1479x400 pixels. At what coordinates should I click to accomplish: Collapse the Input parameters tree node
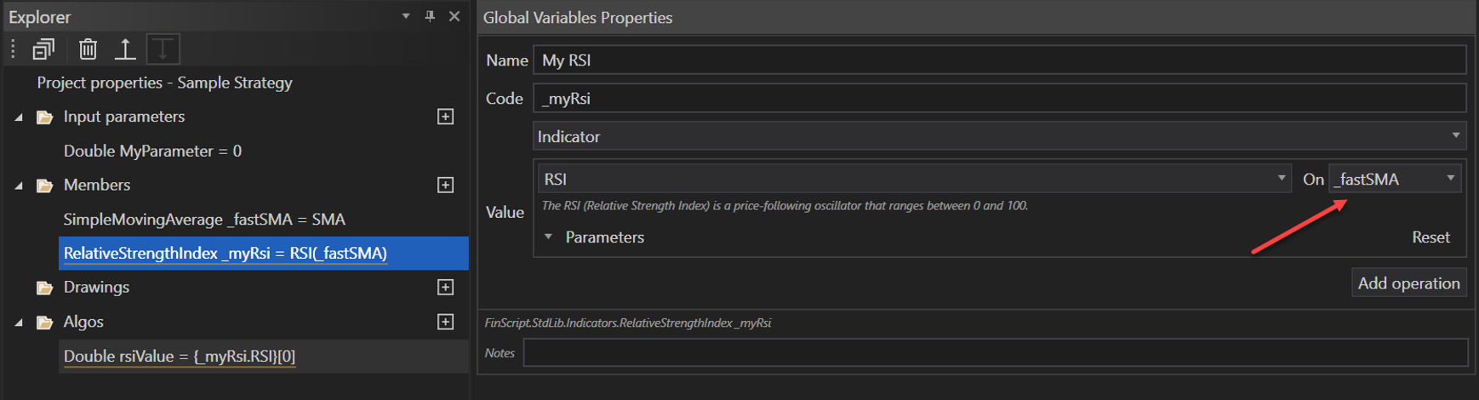point(19,117)
